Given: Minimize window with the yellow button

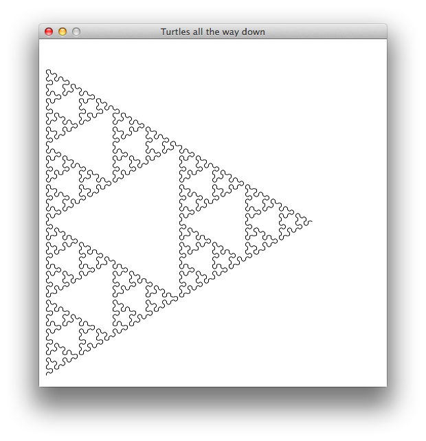Looking at the screenshot, I should tap(63, 32).
